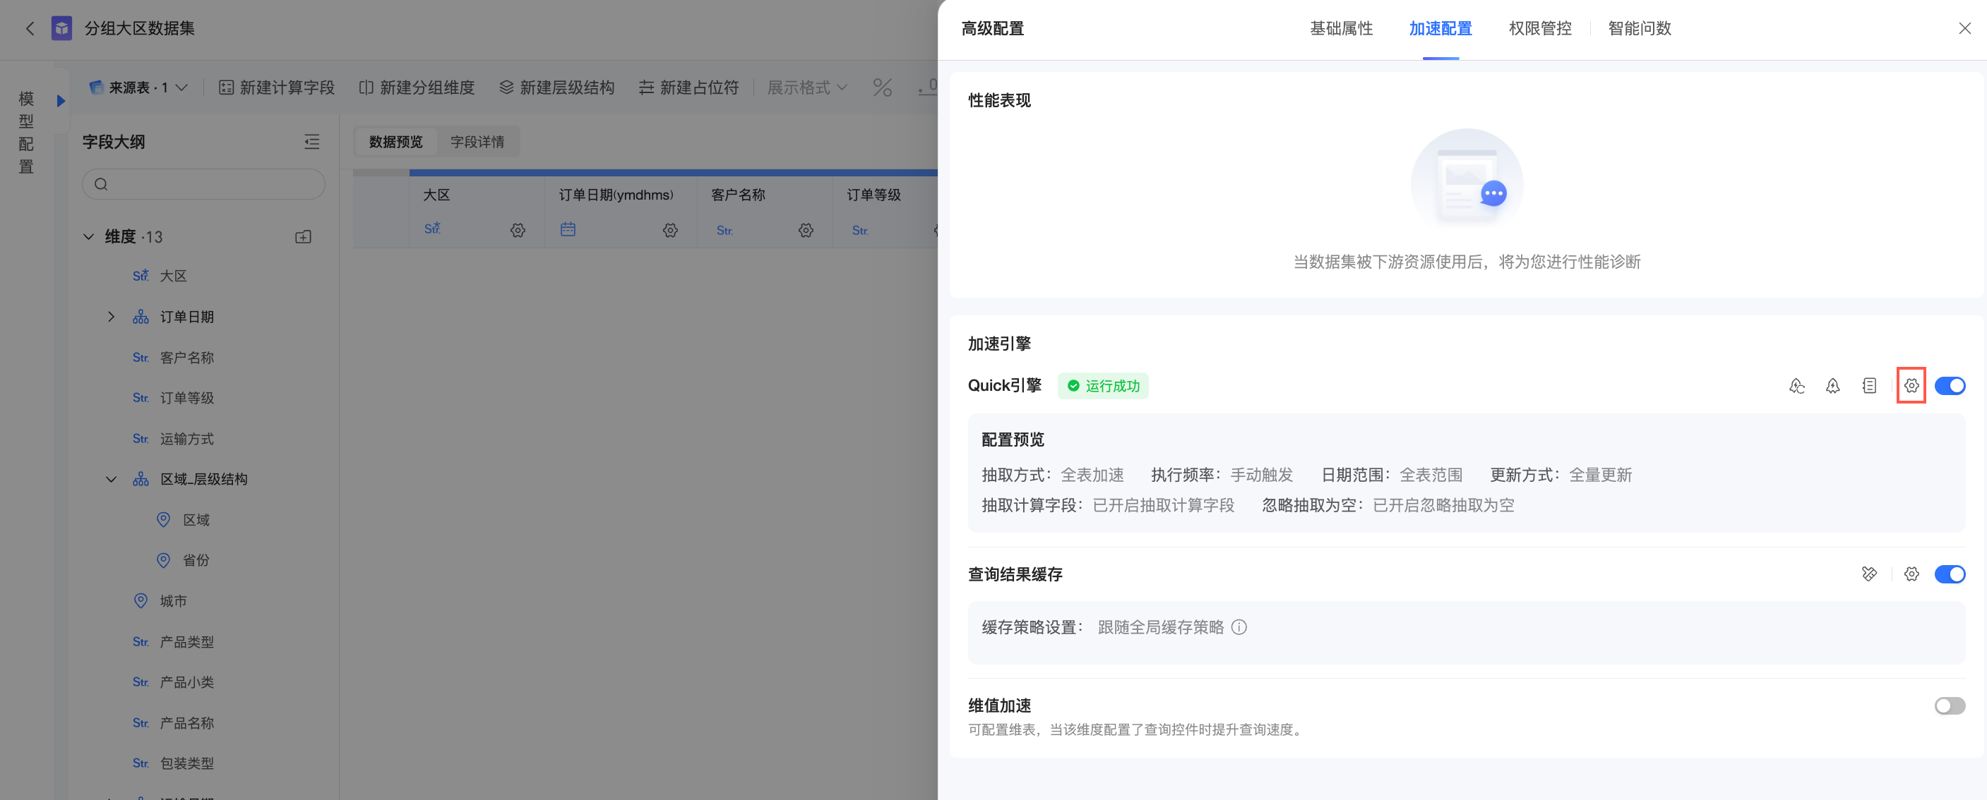This screenshot has height=800, width=1987.
Task: Open the 来源表 dropdown
Action: [140, 87]
